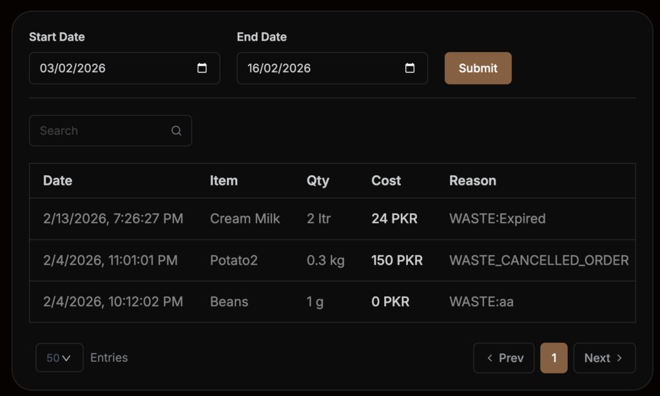Sort by the Reason column header
This screenshot has width=660, height=396.
[472, 181]
